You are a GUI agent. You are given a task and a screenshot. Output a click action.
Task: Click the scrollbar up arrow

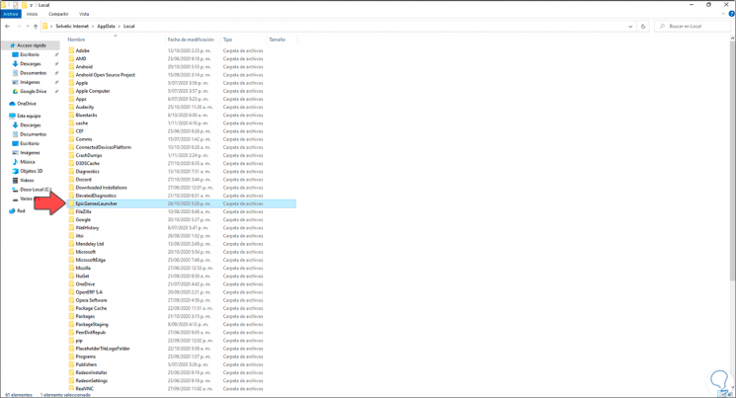[x=732, y=38]
